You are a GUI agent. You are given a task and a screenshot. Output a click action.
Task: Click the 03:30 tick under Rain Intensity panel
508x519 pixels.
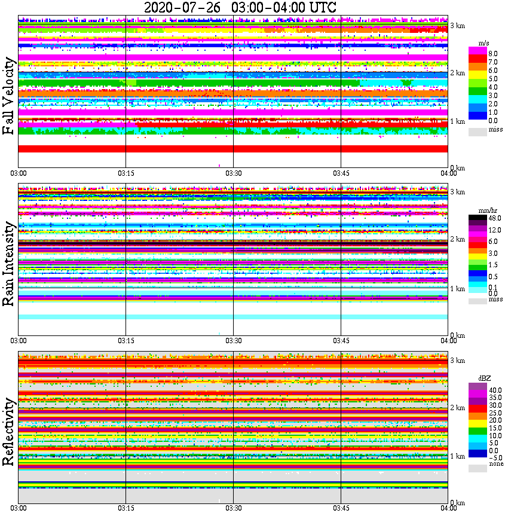[234, 341]
